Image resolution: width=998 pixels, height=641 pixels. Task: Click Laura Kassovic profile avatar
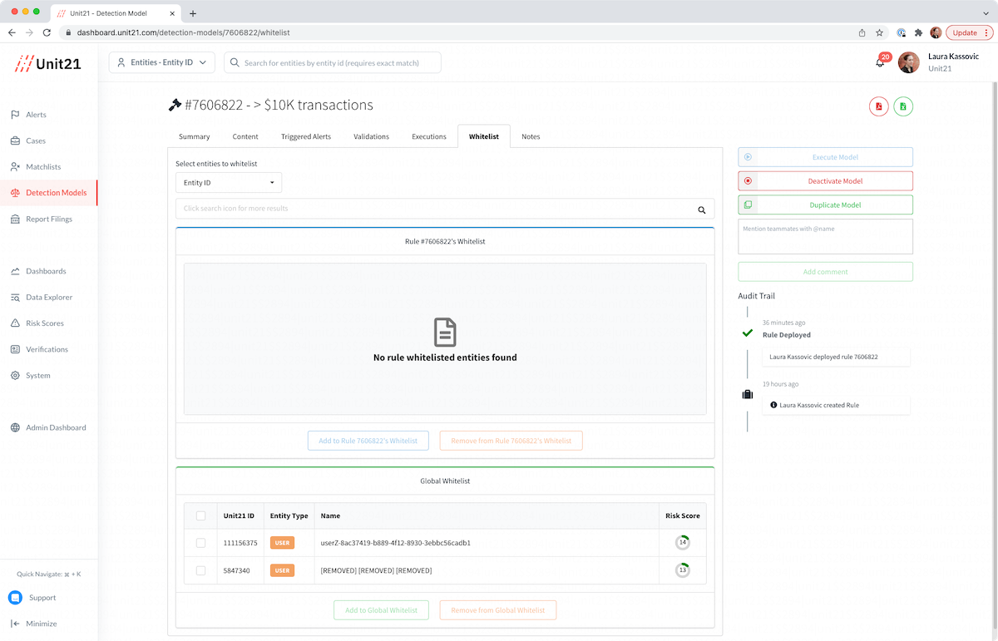(x=909, y=62)
